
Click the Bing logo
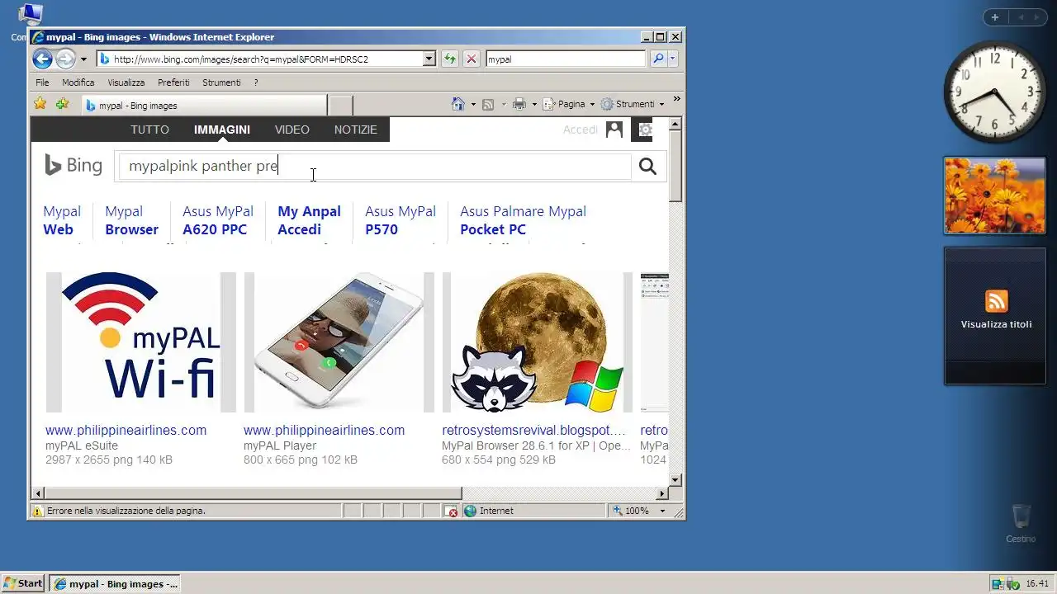pyautogui.click(x=73, y=166)
